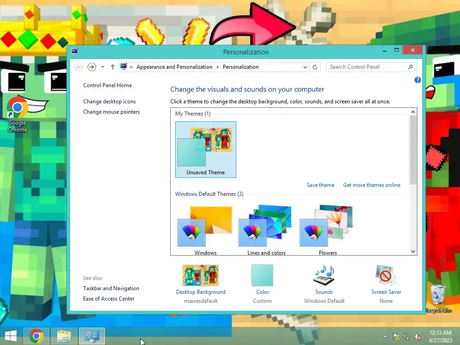Click the My Themes (1) heading
Screen dimensions: 460x345
tap(193, 114)
